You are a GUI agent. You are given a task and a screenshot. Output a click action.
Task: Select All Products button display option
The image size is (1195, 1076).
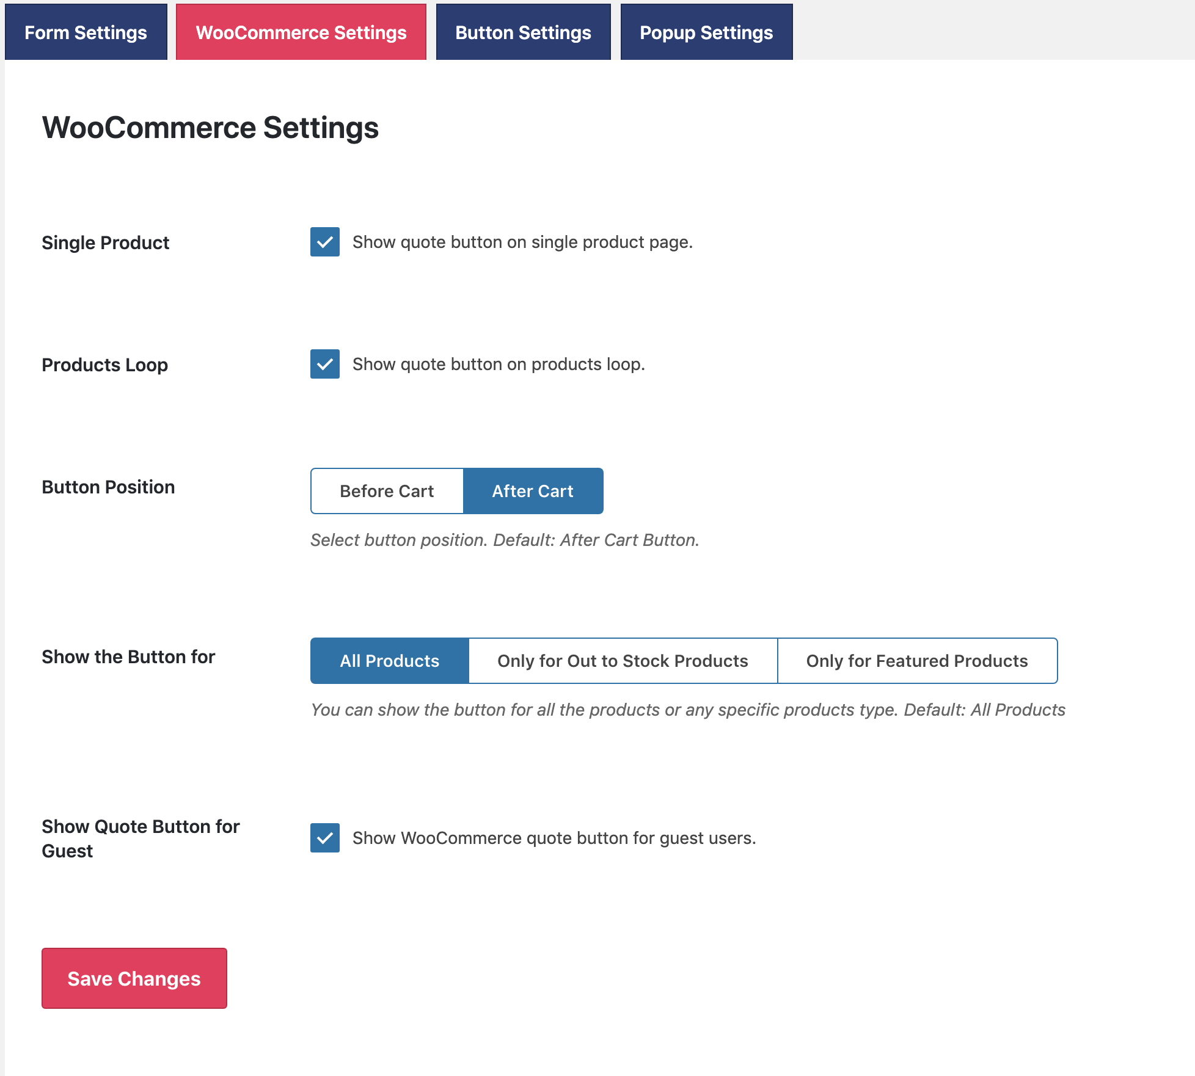pyautogui.click(x=390, y=661)
